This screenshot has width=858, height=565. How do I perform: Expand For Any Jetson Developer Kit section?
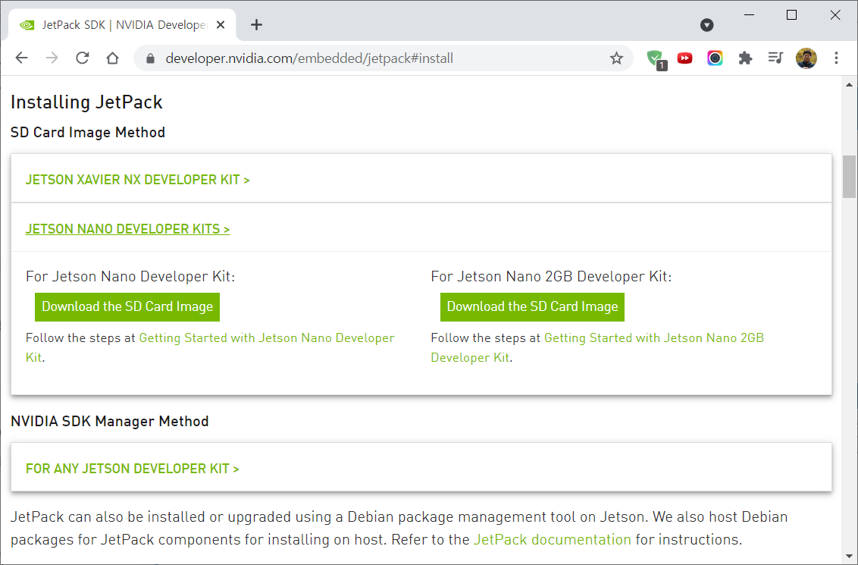pyautogui.click(x=133, y=469)
